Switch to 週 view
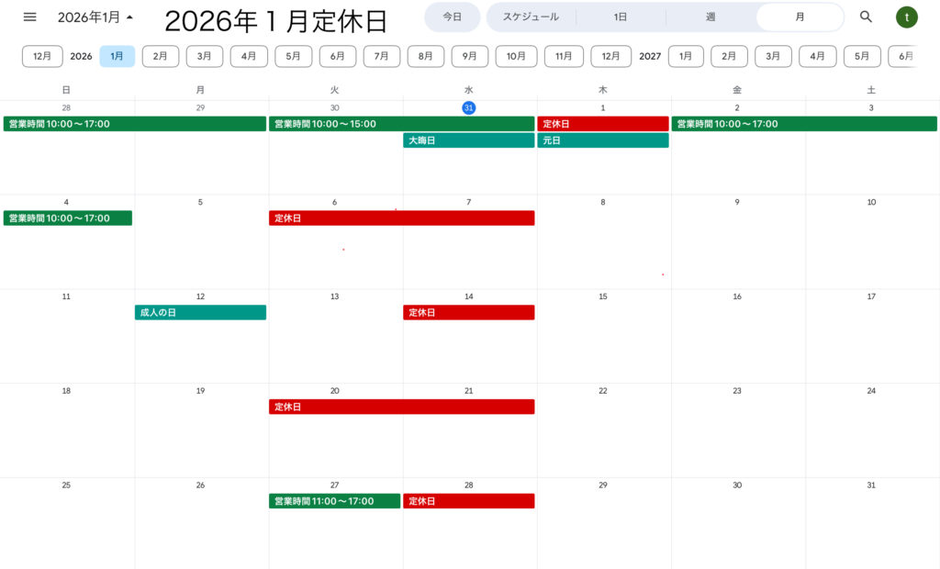940x569 pixels. pyautogui.click(x=711, y=17)
